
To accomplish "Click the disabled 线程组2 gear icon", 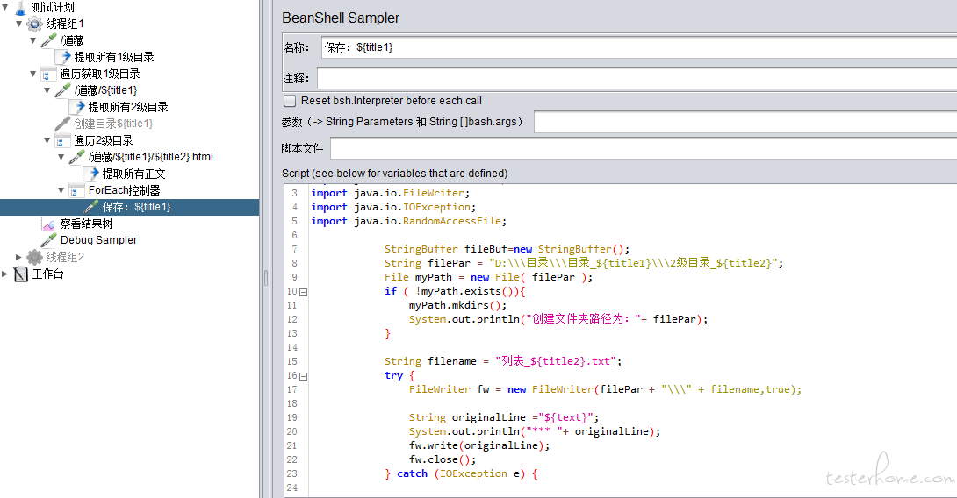I will tap(35, 257).
